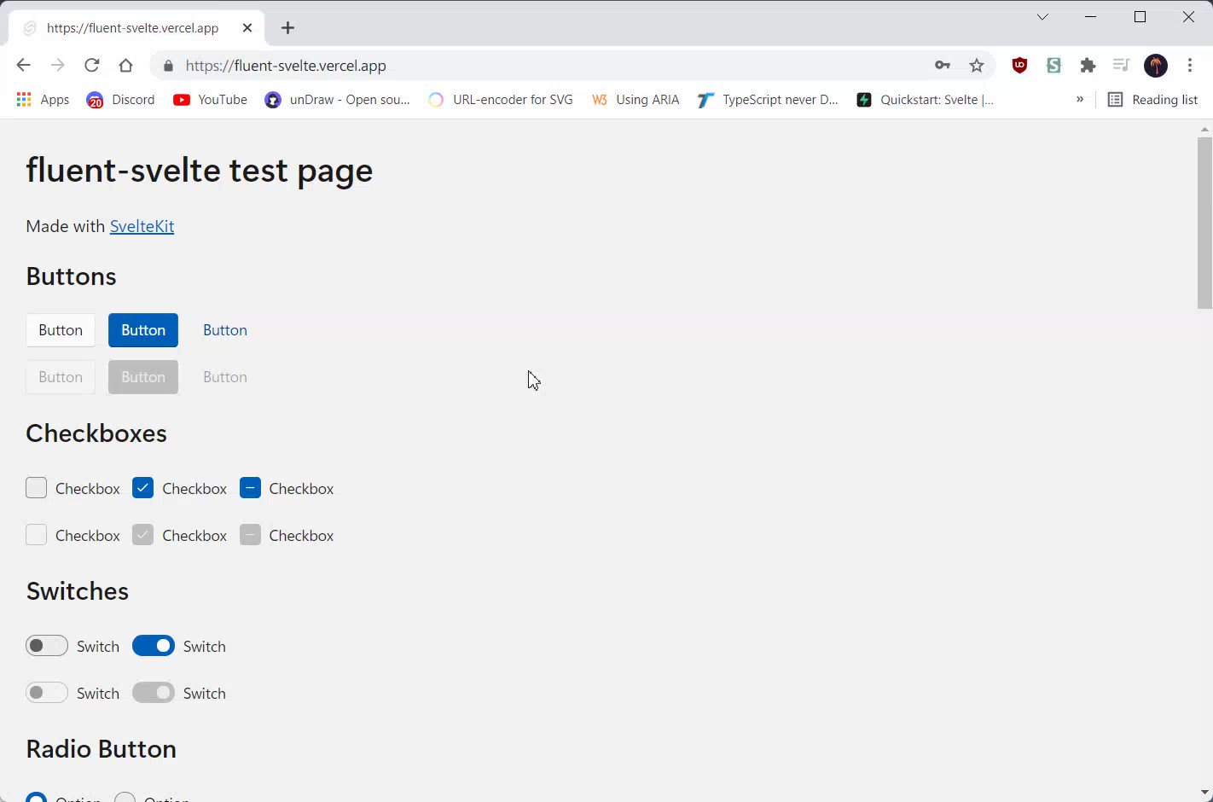Viewport: 1213px width, 802px height.
Task: Open Quickstart: Svelte bookmark
Action: coord(926,100)
